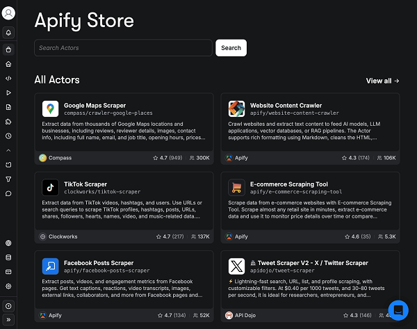Click the 106K users count
This screenshot has width=417, height=329.
tap(386, 158)
